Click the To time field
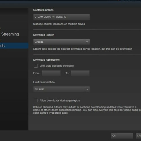141x141 pixels. point(80,73)
